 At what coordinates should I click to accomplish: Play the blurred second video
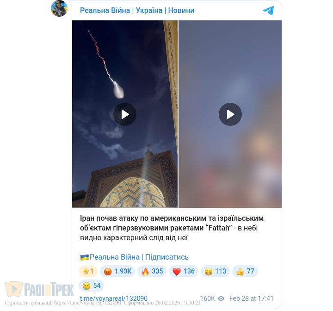(230, 114)
